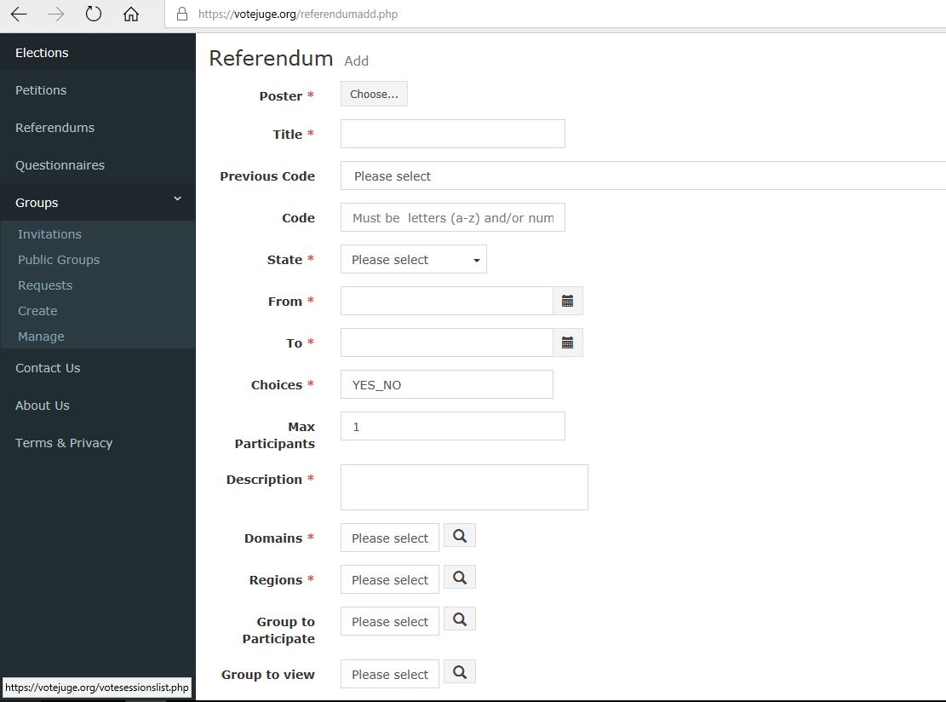Click the Group to view label
This screenshot has width=946, height=702.
pyautogui.click(x=268, y=675)
